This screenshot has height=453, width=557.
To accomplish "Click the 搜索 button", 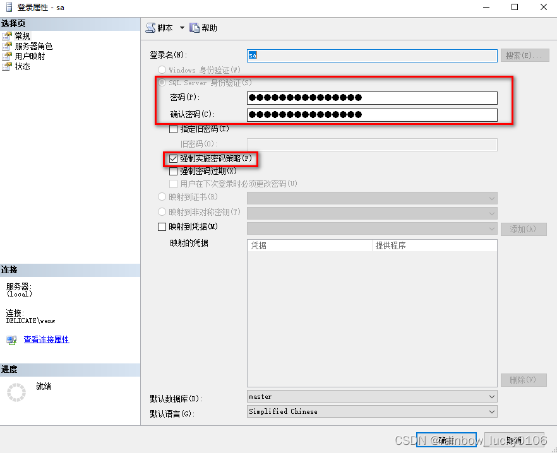I will click(525, 56).
